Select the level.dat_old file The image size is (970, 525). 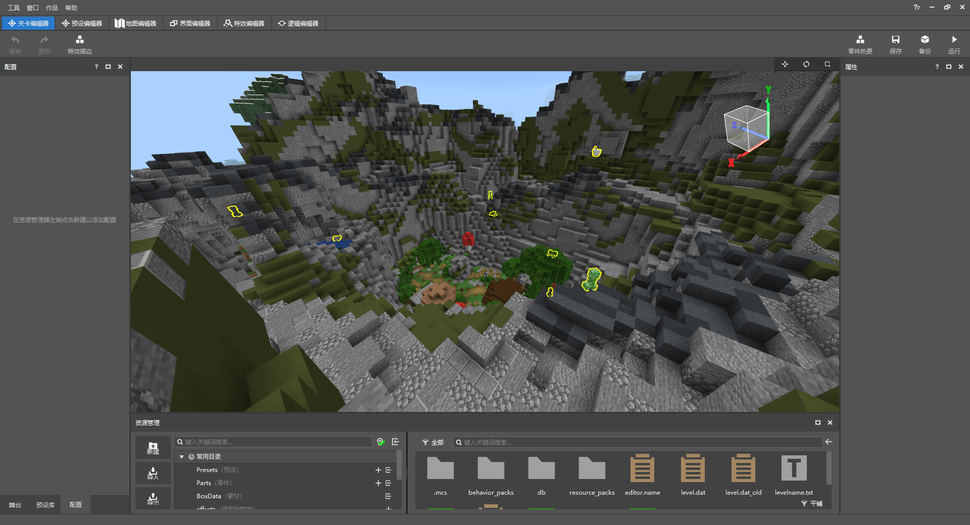click(x=744, y=475)
